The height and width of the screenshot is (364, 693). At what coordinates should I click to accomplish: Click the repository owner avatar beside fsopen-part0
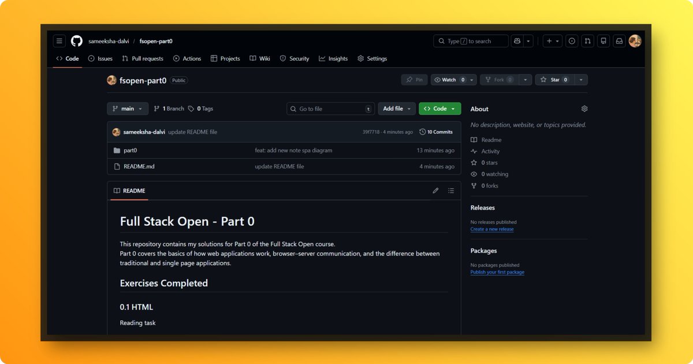(112, 80)
